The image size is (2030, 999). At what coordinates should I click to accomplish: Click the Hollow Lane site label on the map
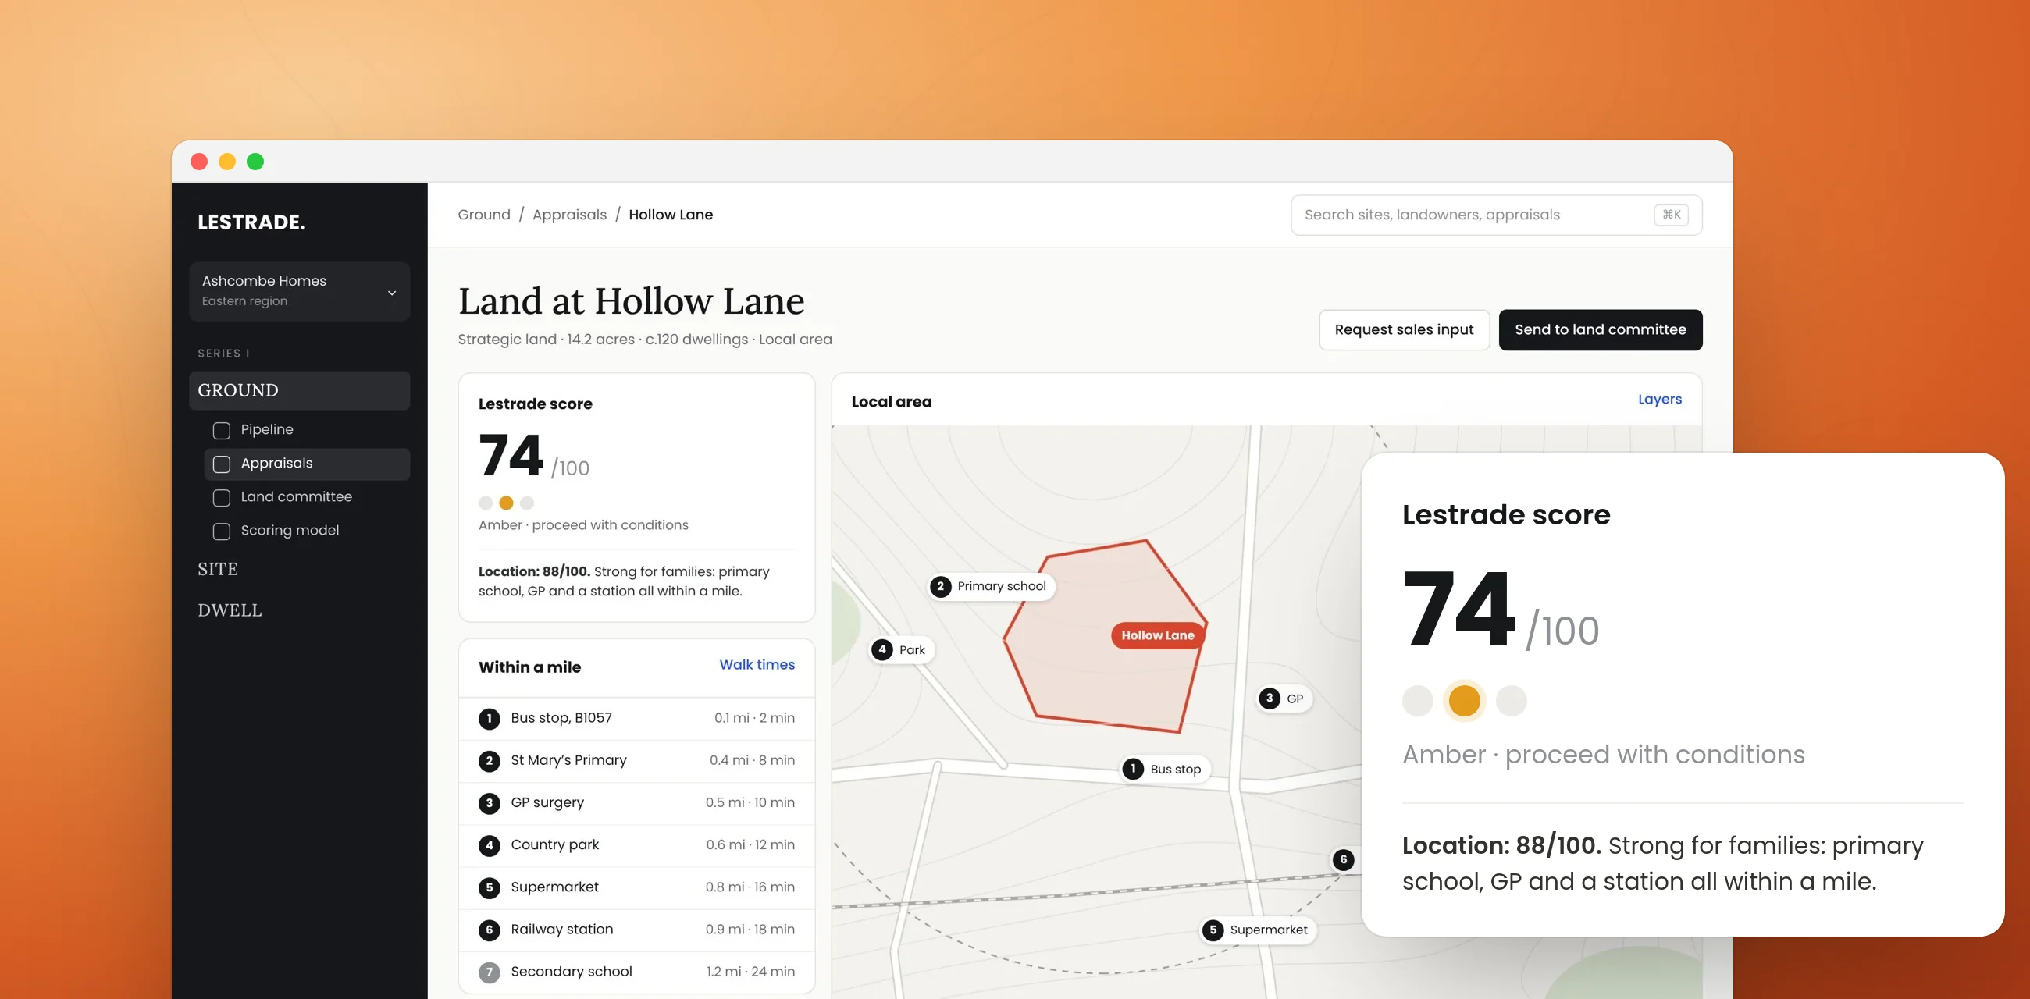pos(1157,636)
